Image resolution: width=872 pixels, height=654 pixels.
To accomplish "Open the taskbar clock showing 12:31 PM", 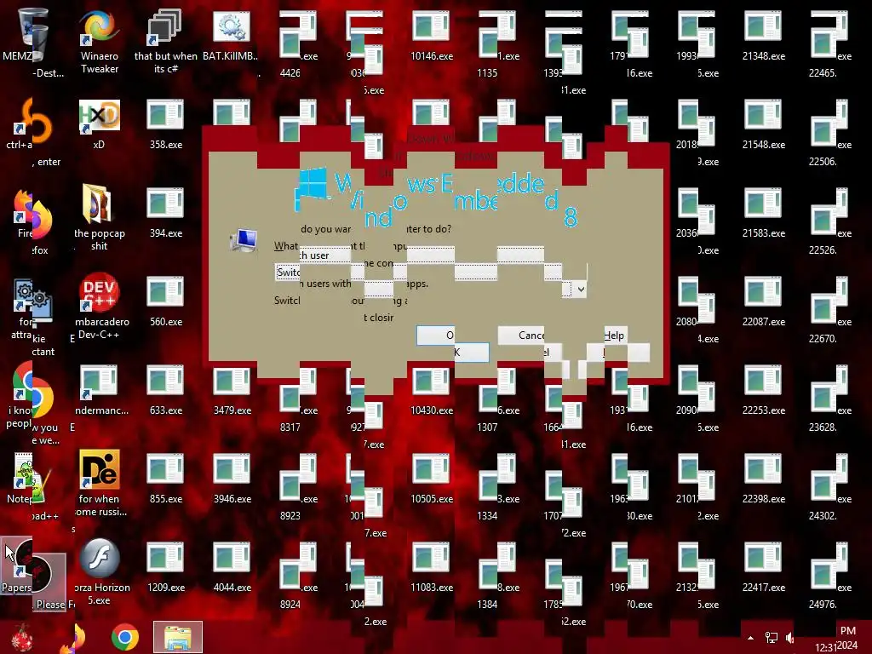I will click(837, 639).
